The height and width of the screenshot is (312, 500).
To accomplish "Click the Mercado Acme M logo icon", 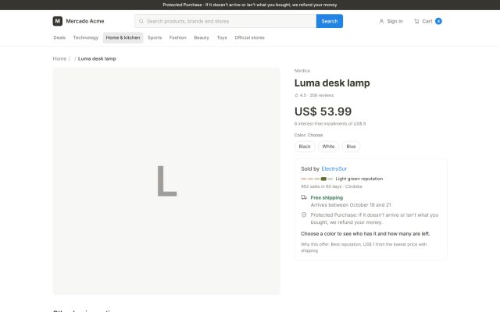I will click(57, 21).
